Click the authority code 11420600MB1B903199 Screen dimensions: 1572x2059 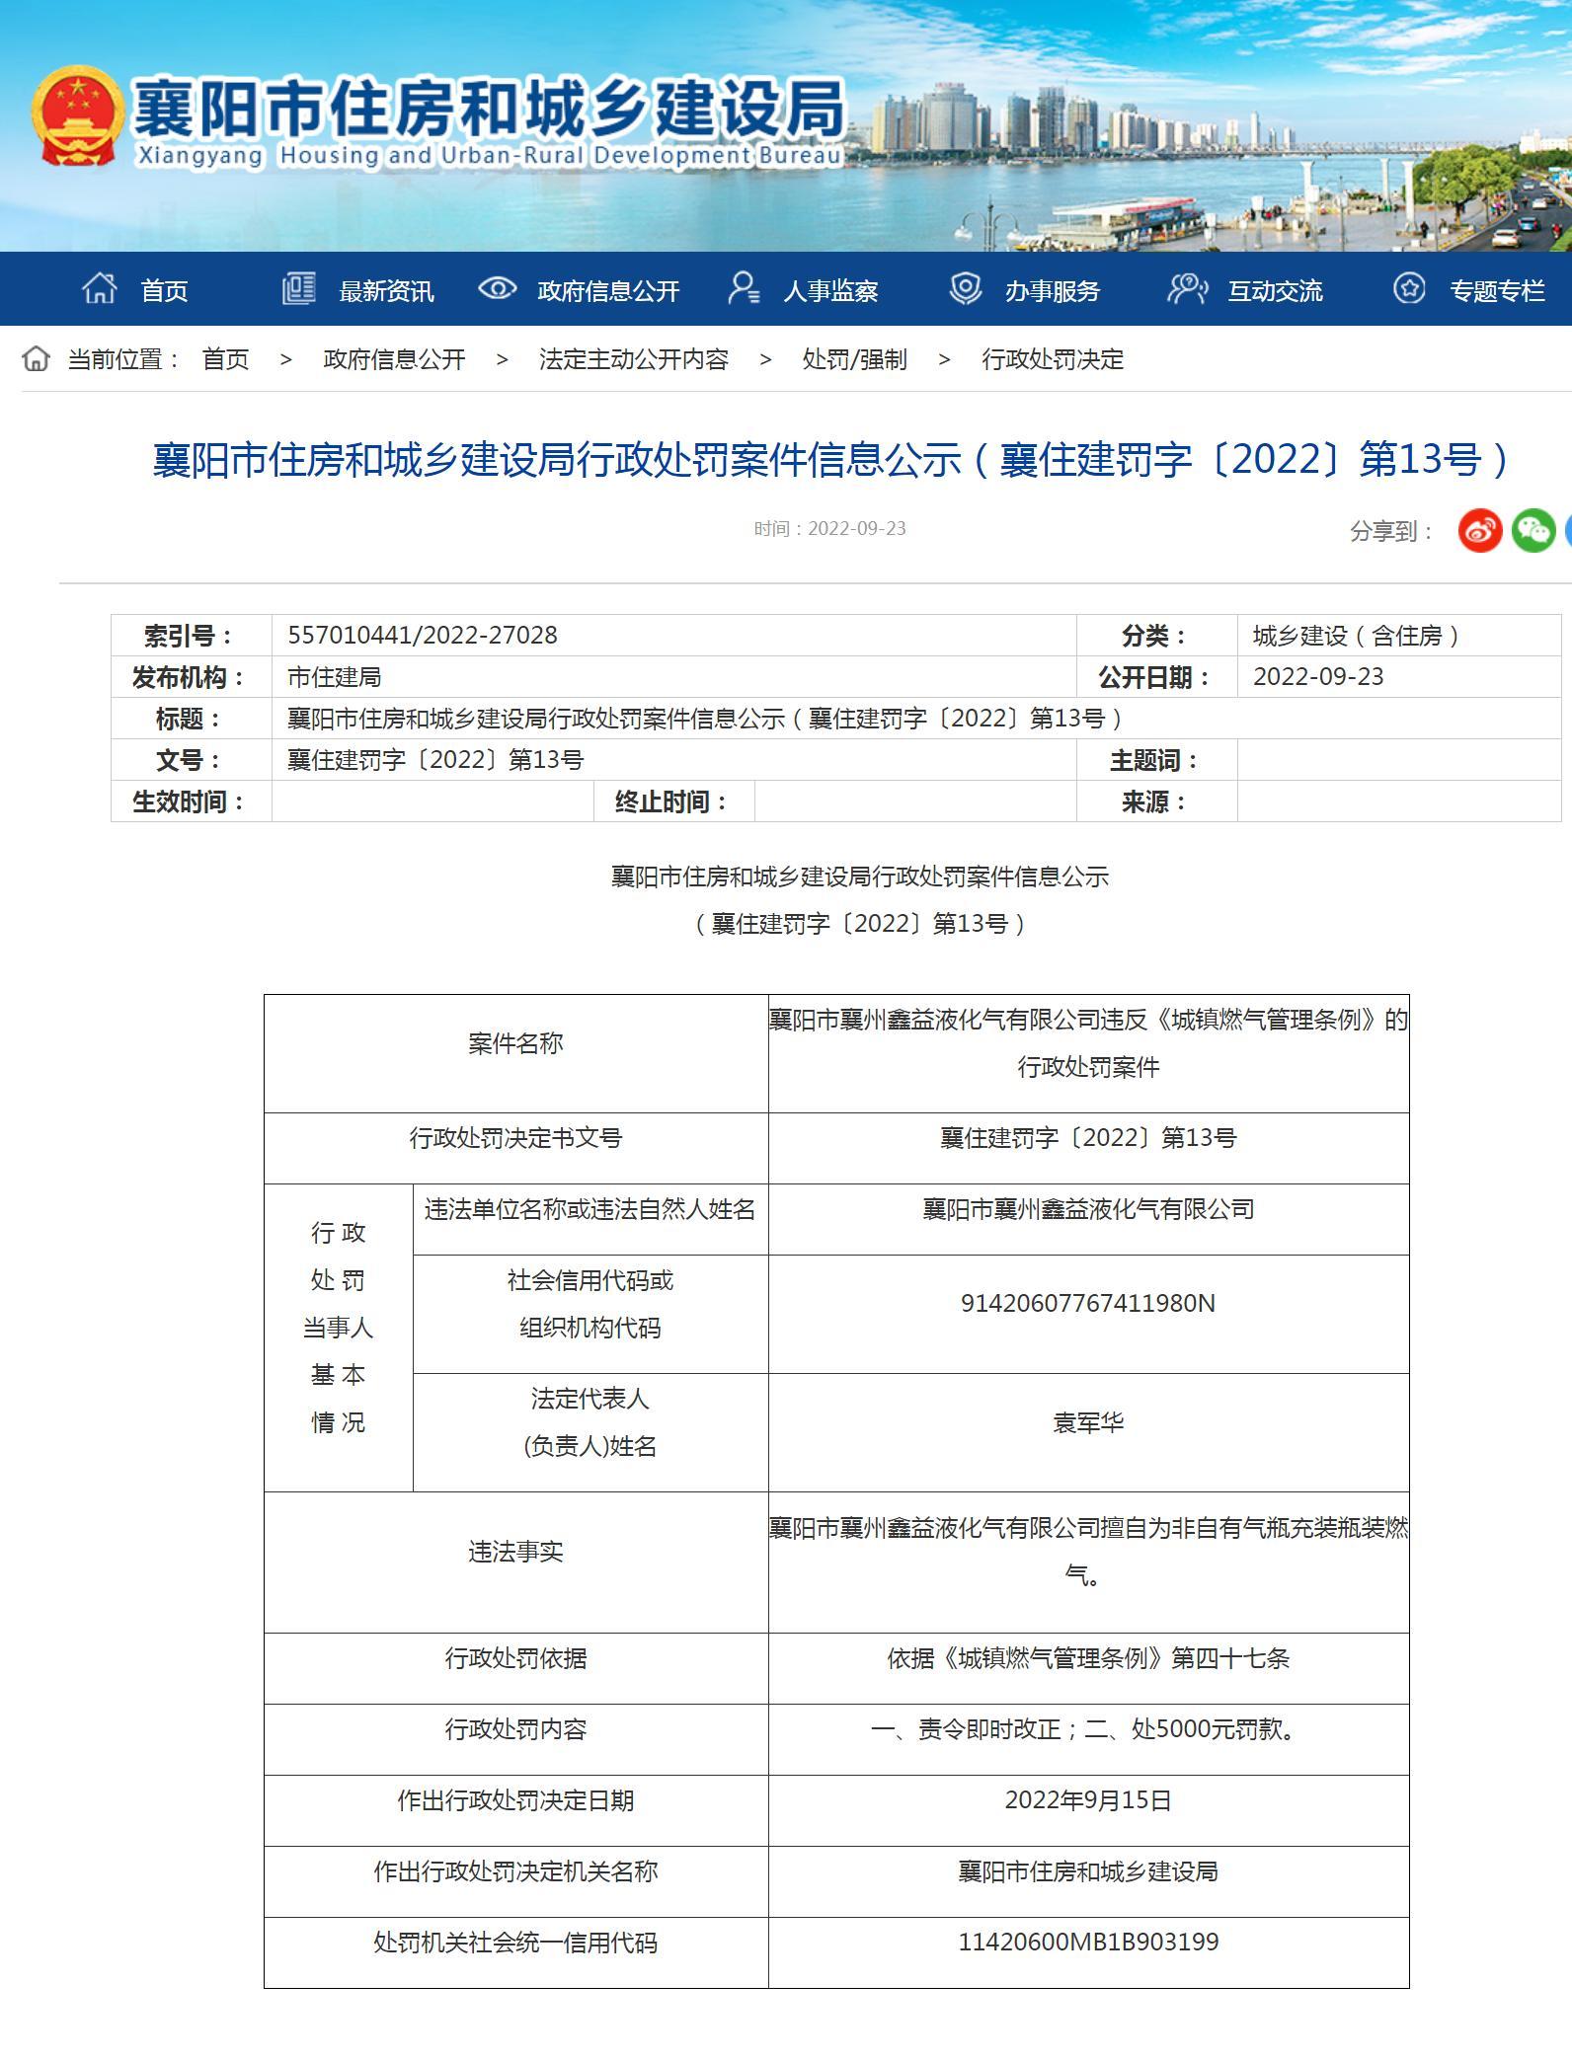point(1088,1942)
